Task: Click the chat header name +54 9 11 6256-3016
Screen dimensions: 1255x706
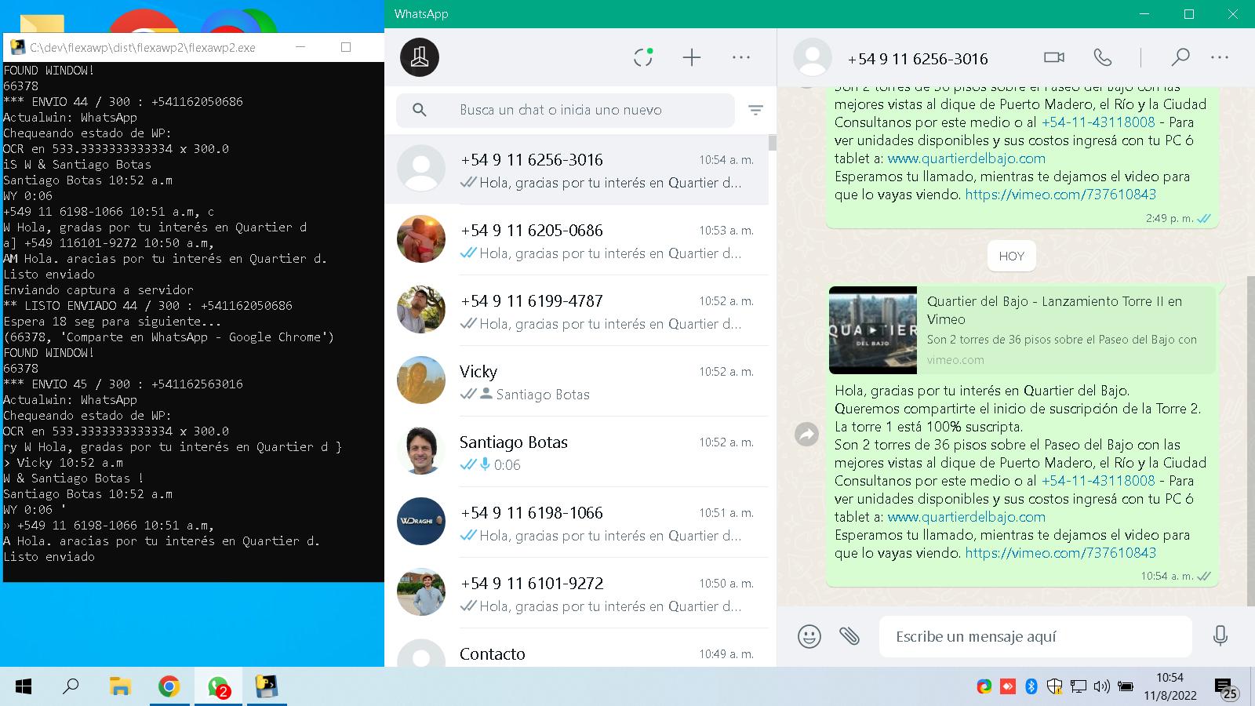Action: point(918,59)
